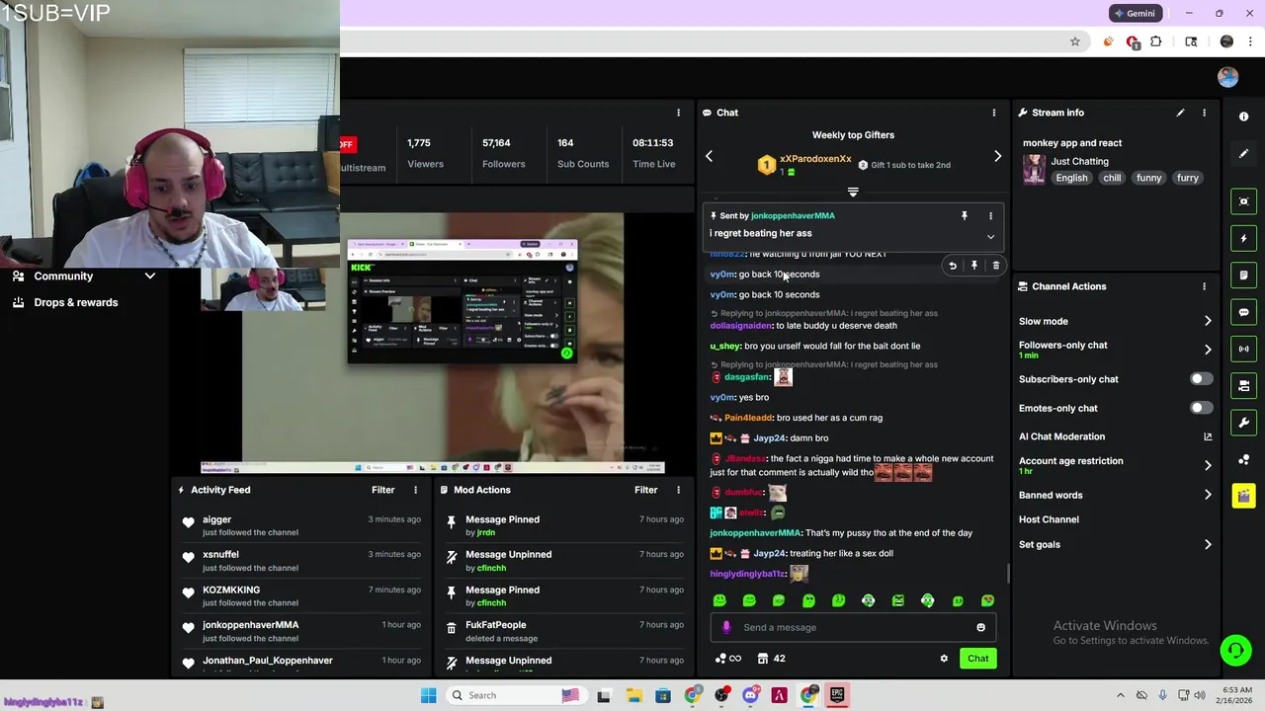Open Channel Actions three-dot menu
Screen dimensions: 1265x711
pyautogui.click(x=1204, y=286)
